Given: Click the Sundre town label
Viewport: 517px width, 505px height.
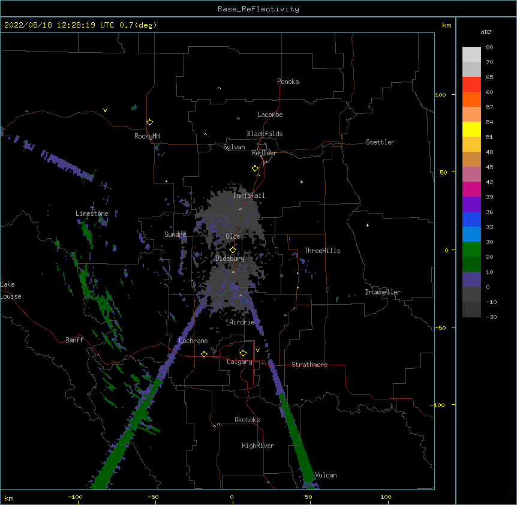Looking at the screenshot, I should click(x=175, y=235).
